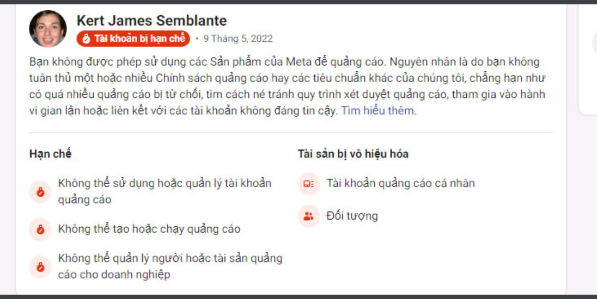Click the date "9 Tháng 5, 2022"

pyautogui.click(x=237, y=39)
